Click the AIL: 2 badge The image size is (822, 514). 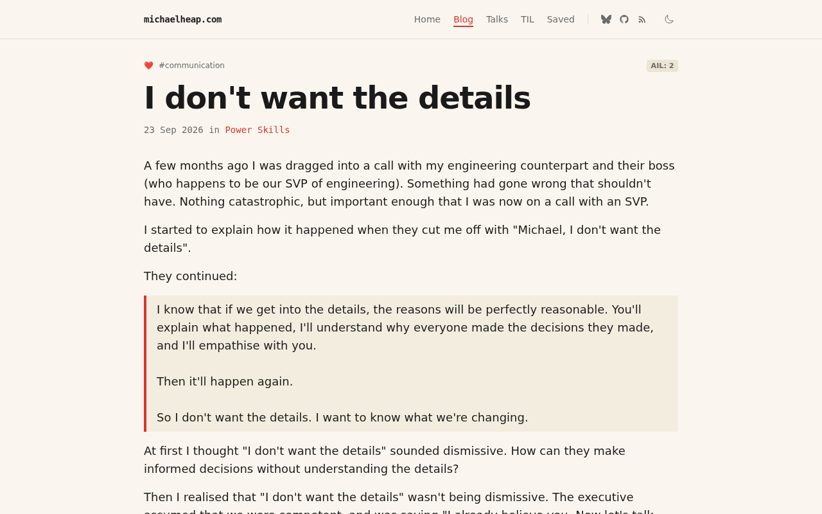[662, 66]
